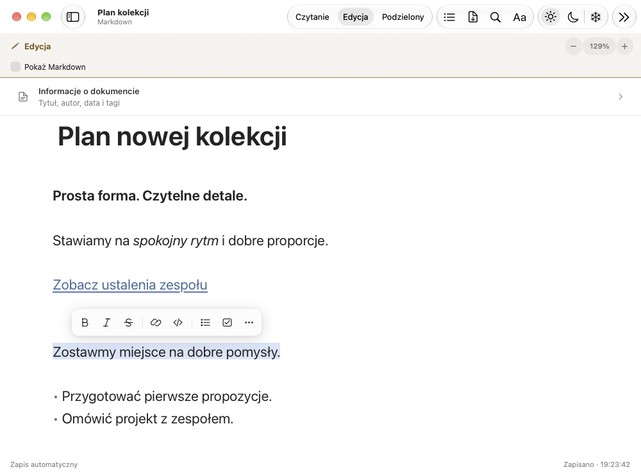Click bullet Przygotować pierwsze propozycje
This screenshot has width=641, height=474.
(167, 396)
